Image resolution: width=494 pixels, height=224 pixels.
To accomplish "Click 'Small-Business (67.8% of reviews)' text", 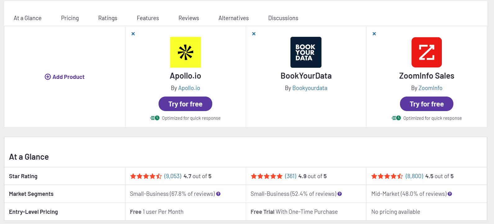I will 173,194.
